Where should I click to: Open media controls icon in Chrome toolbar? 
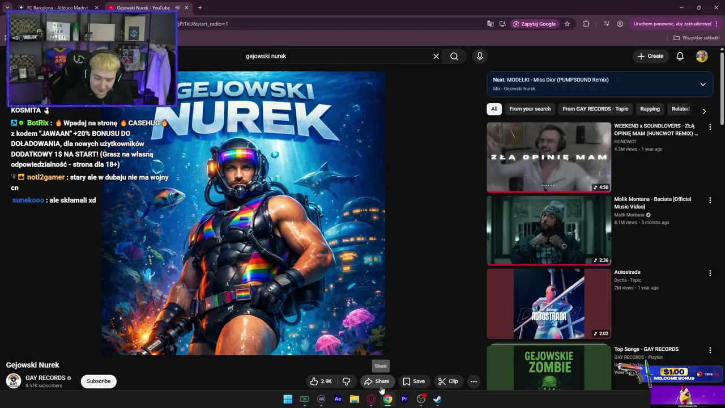(x=606, y=24)
